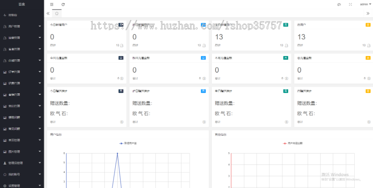
Task: Click the refresh icon in the top bar
Action: coord(63,4)
